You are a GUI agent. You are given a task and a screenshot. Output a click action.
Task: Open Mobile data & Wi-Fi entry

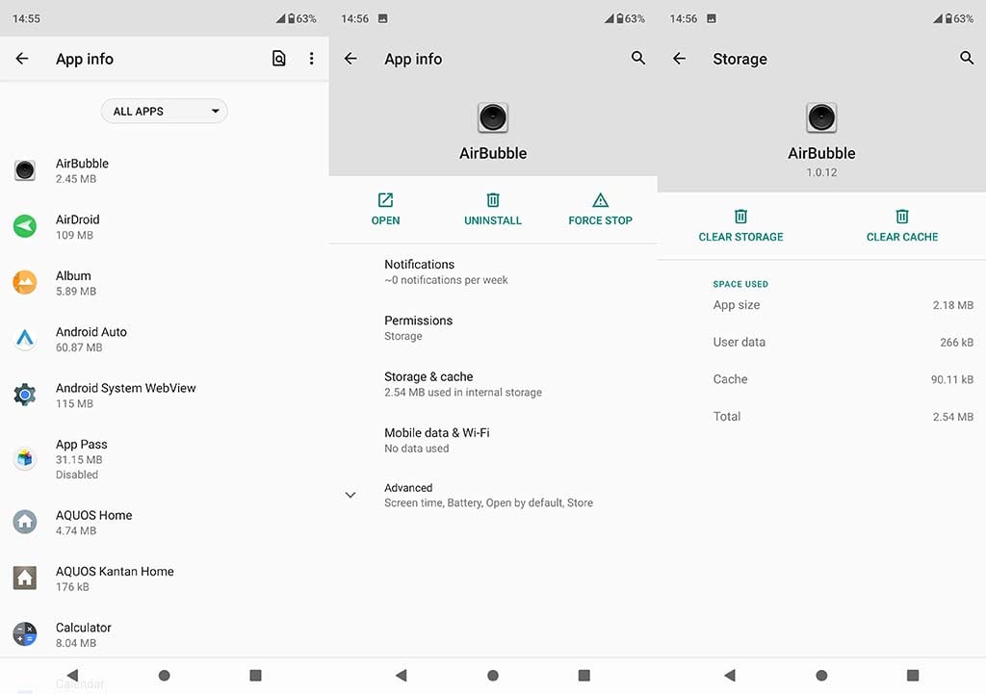493,440
